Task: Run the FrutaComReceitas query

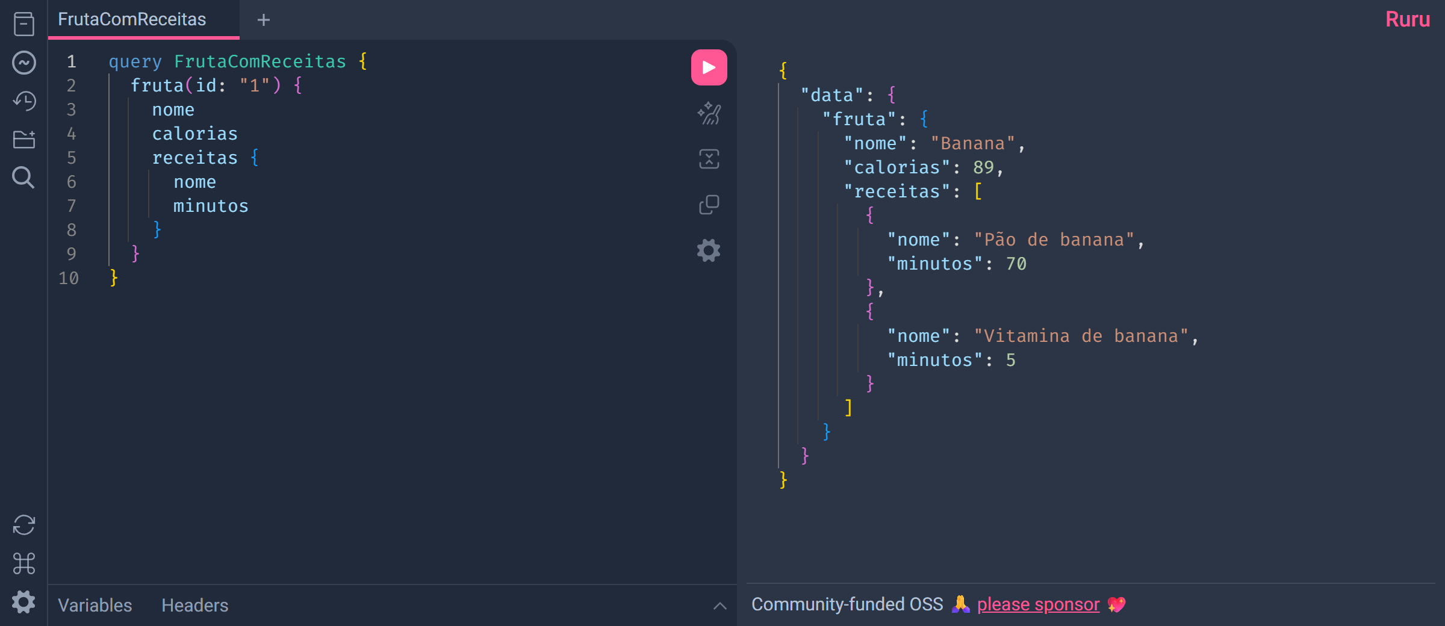Action: coord(709,67)
